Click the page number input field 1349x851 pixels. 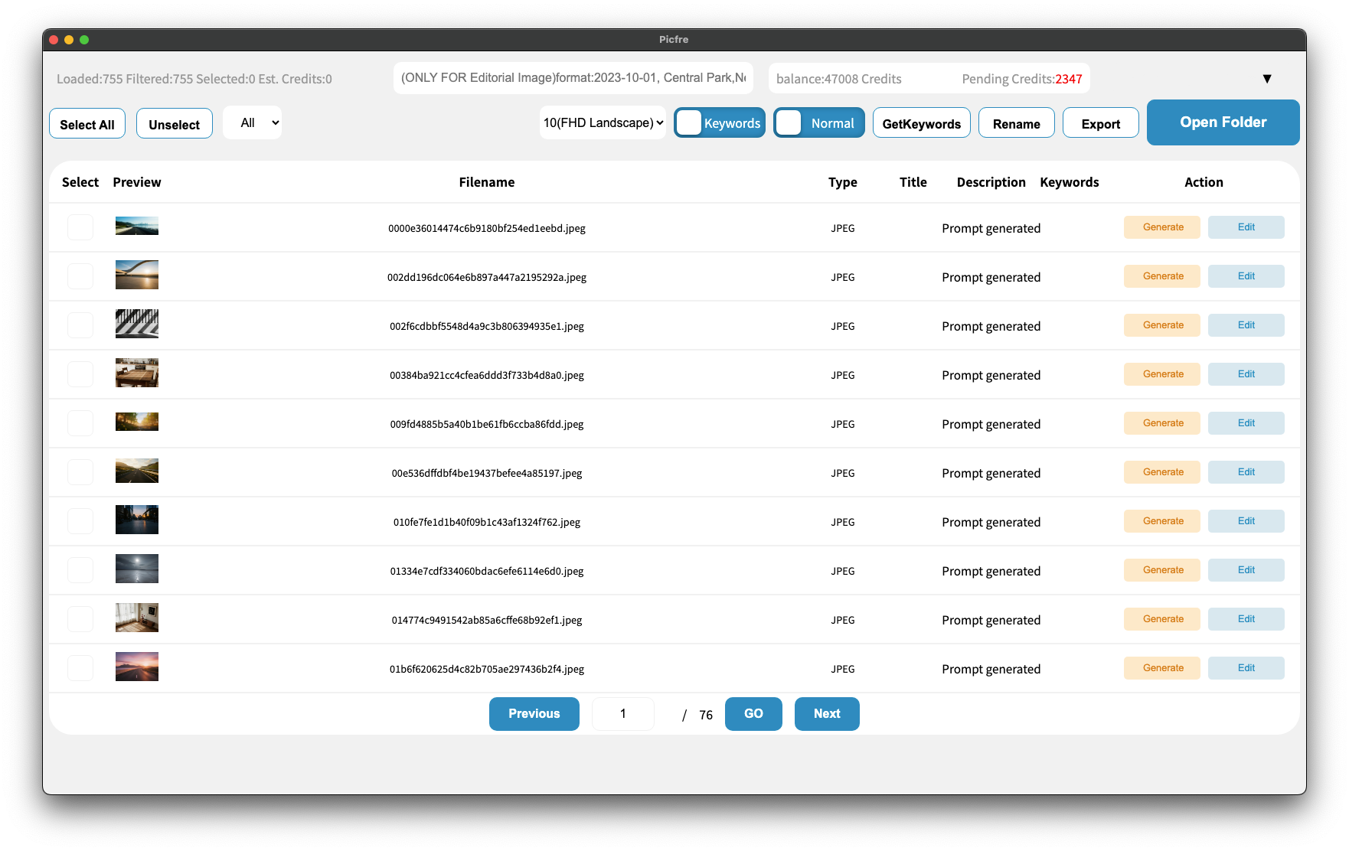pyautogui.click(x=623, y=713)
